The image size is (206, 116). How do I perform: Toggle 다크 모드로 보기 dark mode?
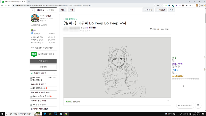[x=185, y=105]
